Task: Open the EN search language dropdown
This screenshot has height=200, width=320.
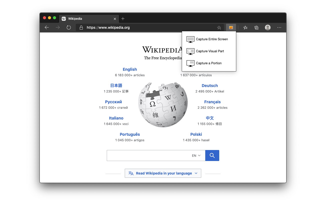Action: 196,155
